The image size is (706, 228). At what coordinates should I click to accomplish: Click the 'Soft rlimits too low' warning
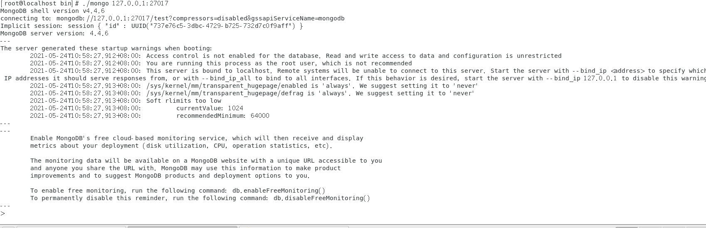pos(184,101)
